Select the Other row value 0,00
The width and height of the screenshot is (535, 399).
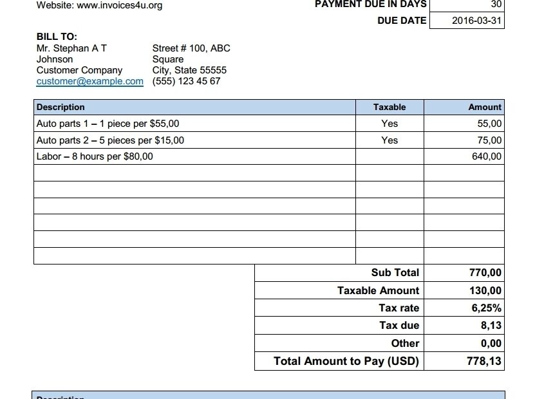coord(489,343)
